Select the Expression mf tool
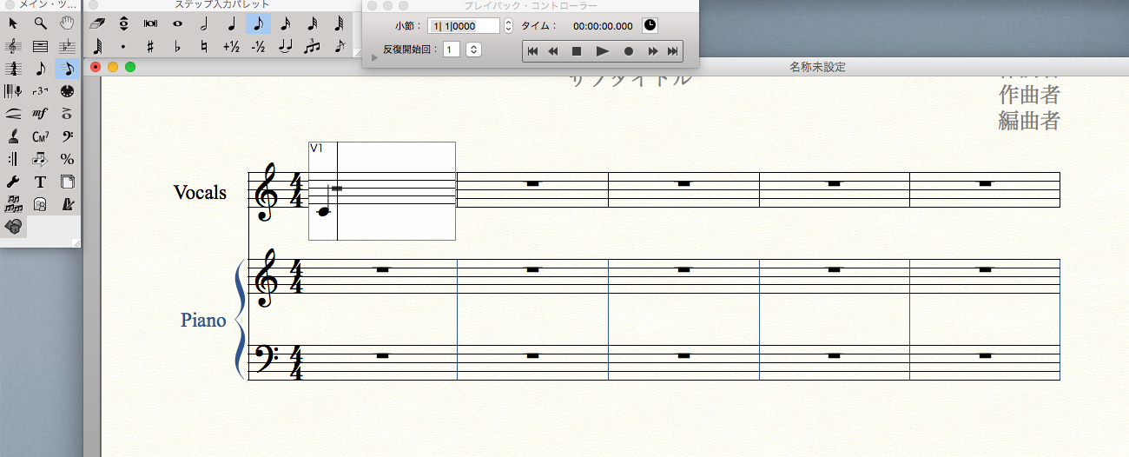1129x457 pixels. coord(40,113)
